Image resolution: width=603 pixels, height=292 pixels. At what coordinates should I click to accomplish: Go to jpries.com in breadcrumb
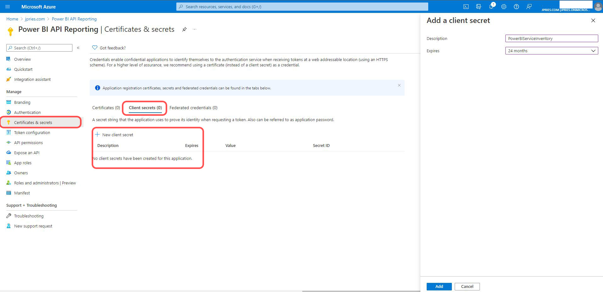click(35, 19)
